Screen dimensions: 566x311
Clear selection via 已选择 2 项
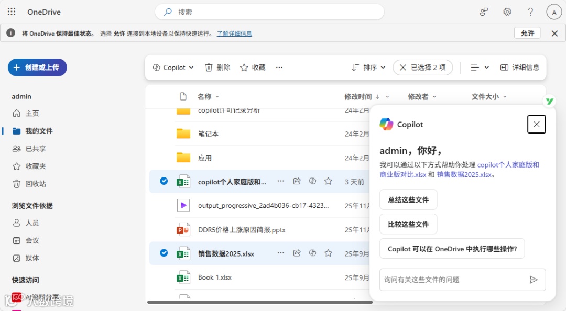click(423, 68)
